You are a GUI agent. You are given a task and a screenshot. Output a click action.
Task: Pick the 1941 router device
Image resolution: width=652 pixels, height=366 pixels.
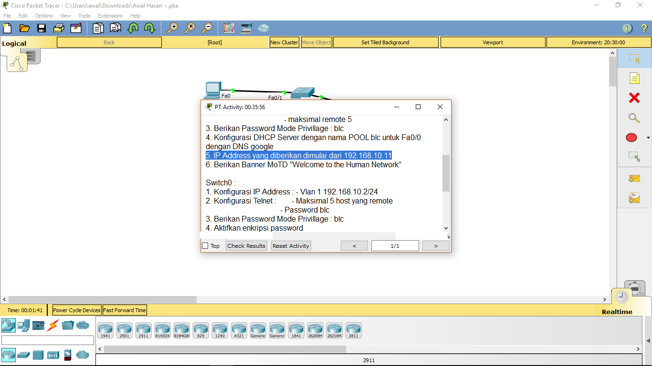105,330
